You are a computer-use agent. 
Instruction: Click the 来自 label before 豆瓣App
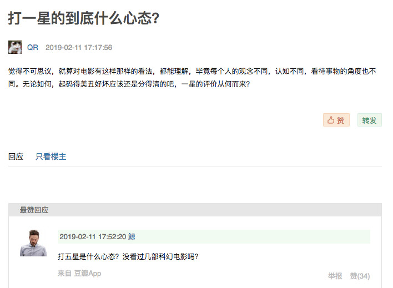click(x=64, y=274)
